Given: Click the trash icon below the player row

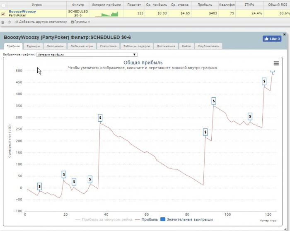Looking at the screenshot, I should pos(3,22).
